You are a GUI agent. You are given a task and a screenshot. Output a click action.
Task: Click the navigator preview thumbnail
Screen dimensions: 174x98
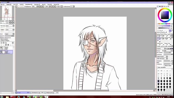(x=7, y=13)
